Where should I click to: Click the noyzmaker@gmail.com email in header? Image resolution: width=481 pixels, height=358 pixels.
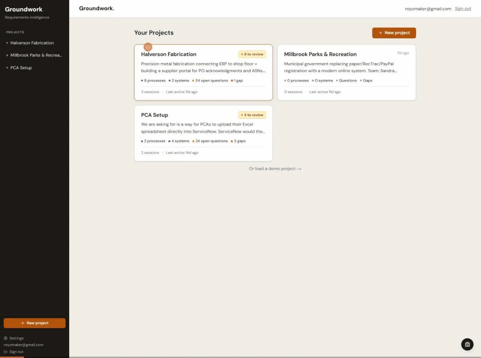click(428, 9)
